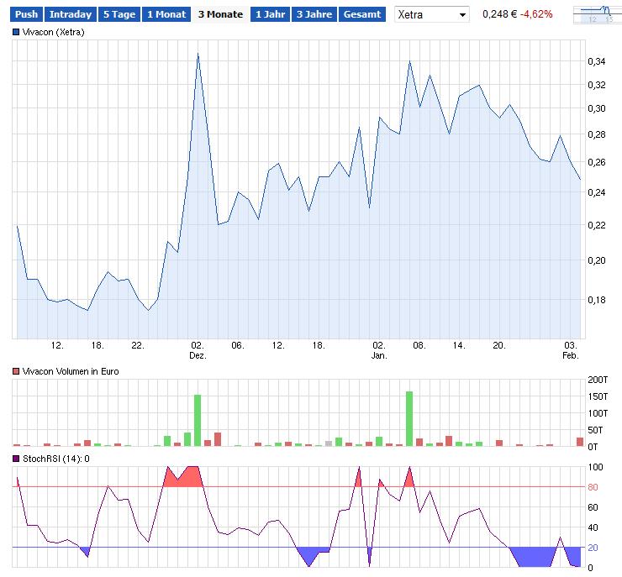Click the purple StochRSI legend swatch

[x=16, y=459]
